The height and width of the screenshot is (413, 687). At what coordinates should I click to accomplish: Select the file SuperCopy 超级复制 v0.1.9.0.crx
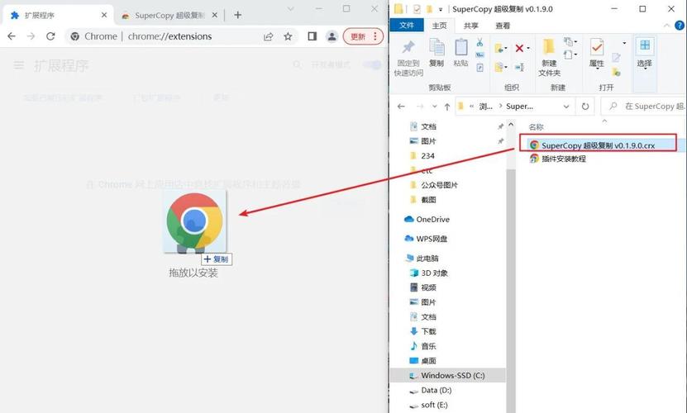[598, 145]
